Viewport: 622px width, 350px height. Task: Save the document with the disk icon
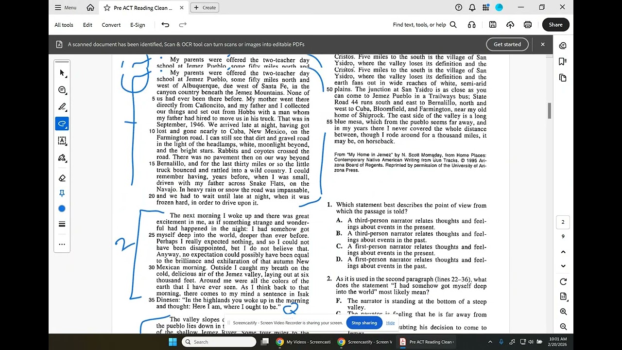click(493, 25)
